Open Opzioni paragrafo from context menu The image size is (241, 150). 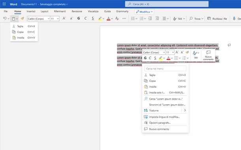tap(165, 123)
